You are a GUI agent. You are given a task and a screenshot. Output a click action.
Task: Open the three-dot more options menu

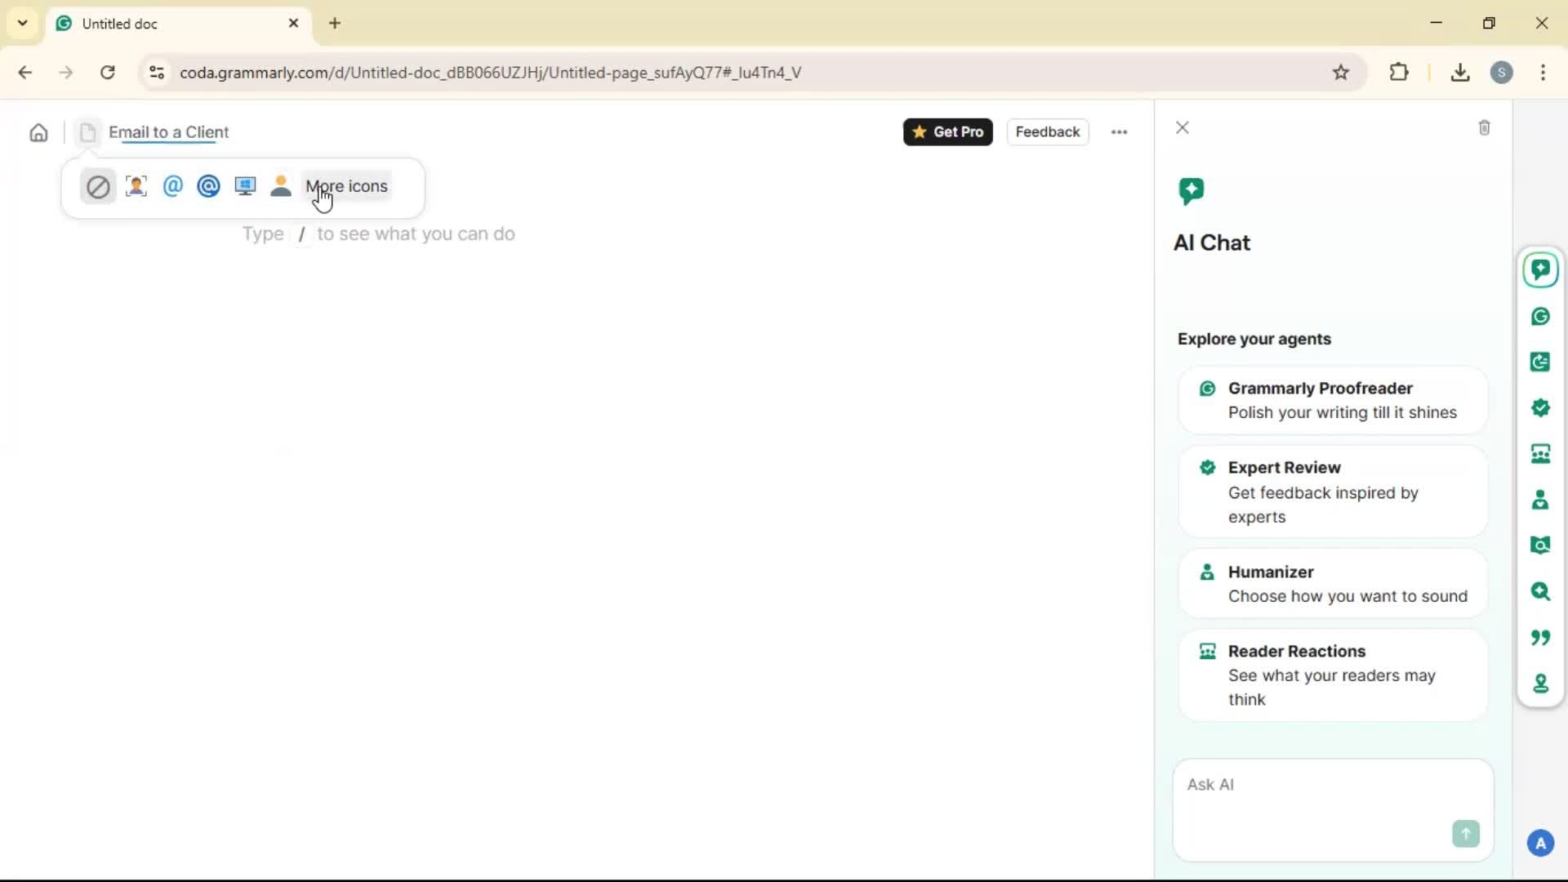click(x=1119, y=131)
